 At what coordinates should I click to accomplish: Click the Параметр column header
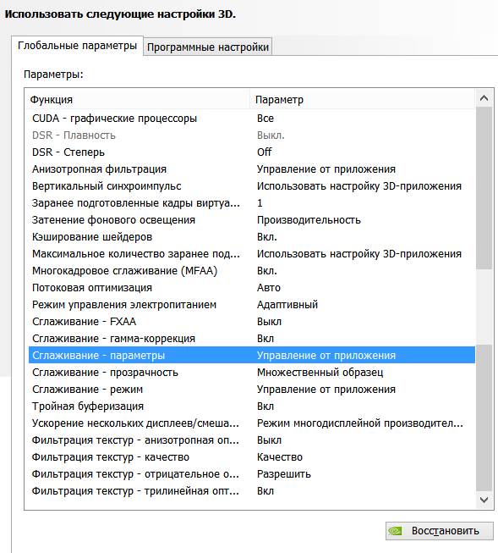363,99
